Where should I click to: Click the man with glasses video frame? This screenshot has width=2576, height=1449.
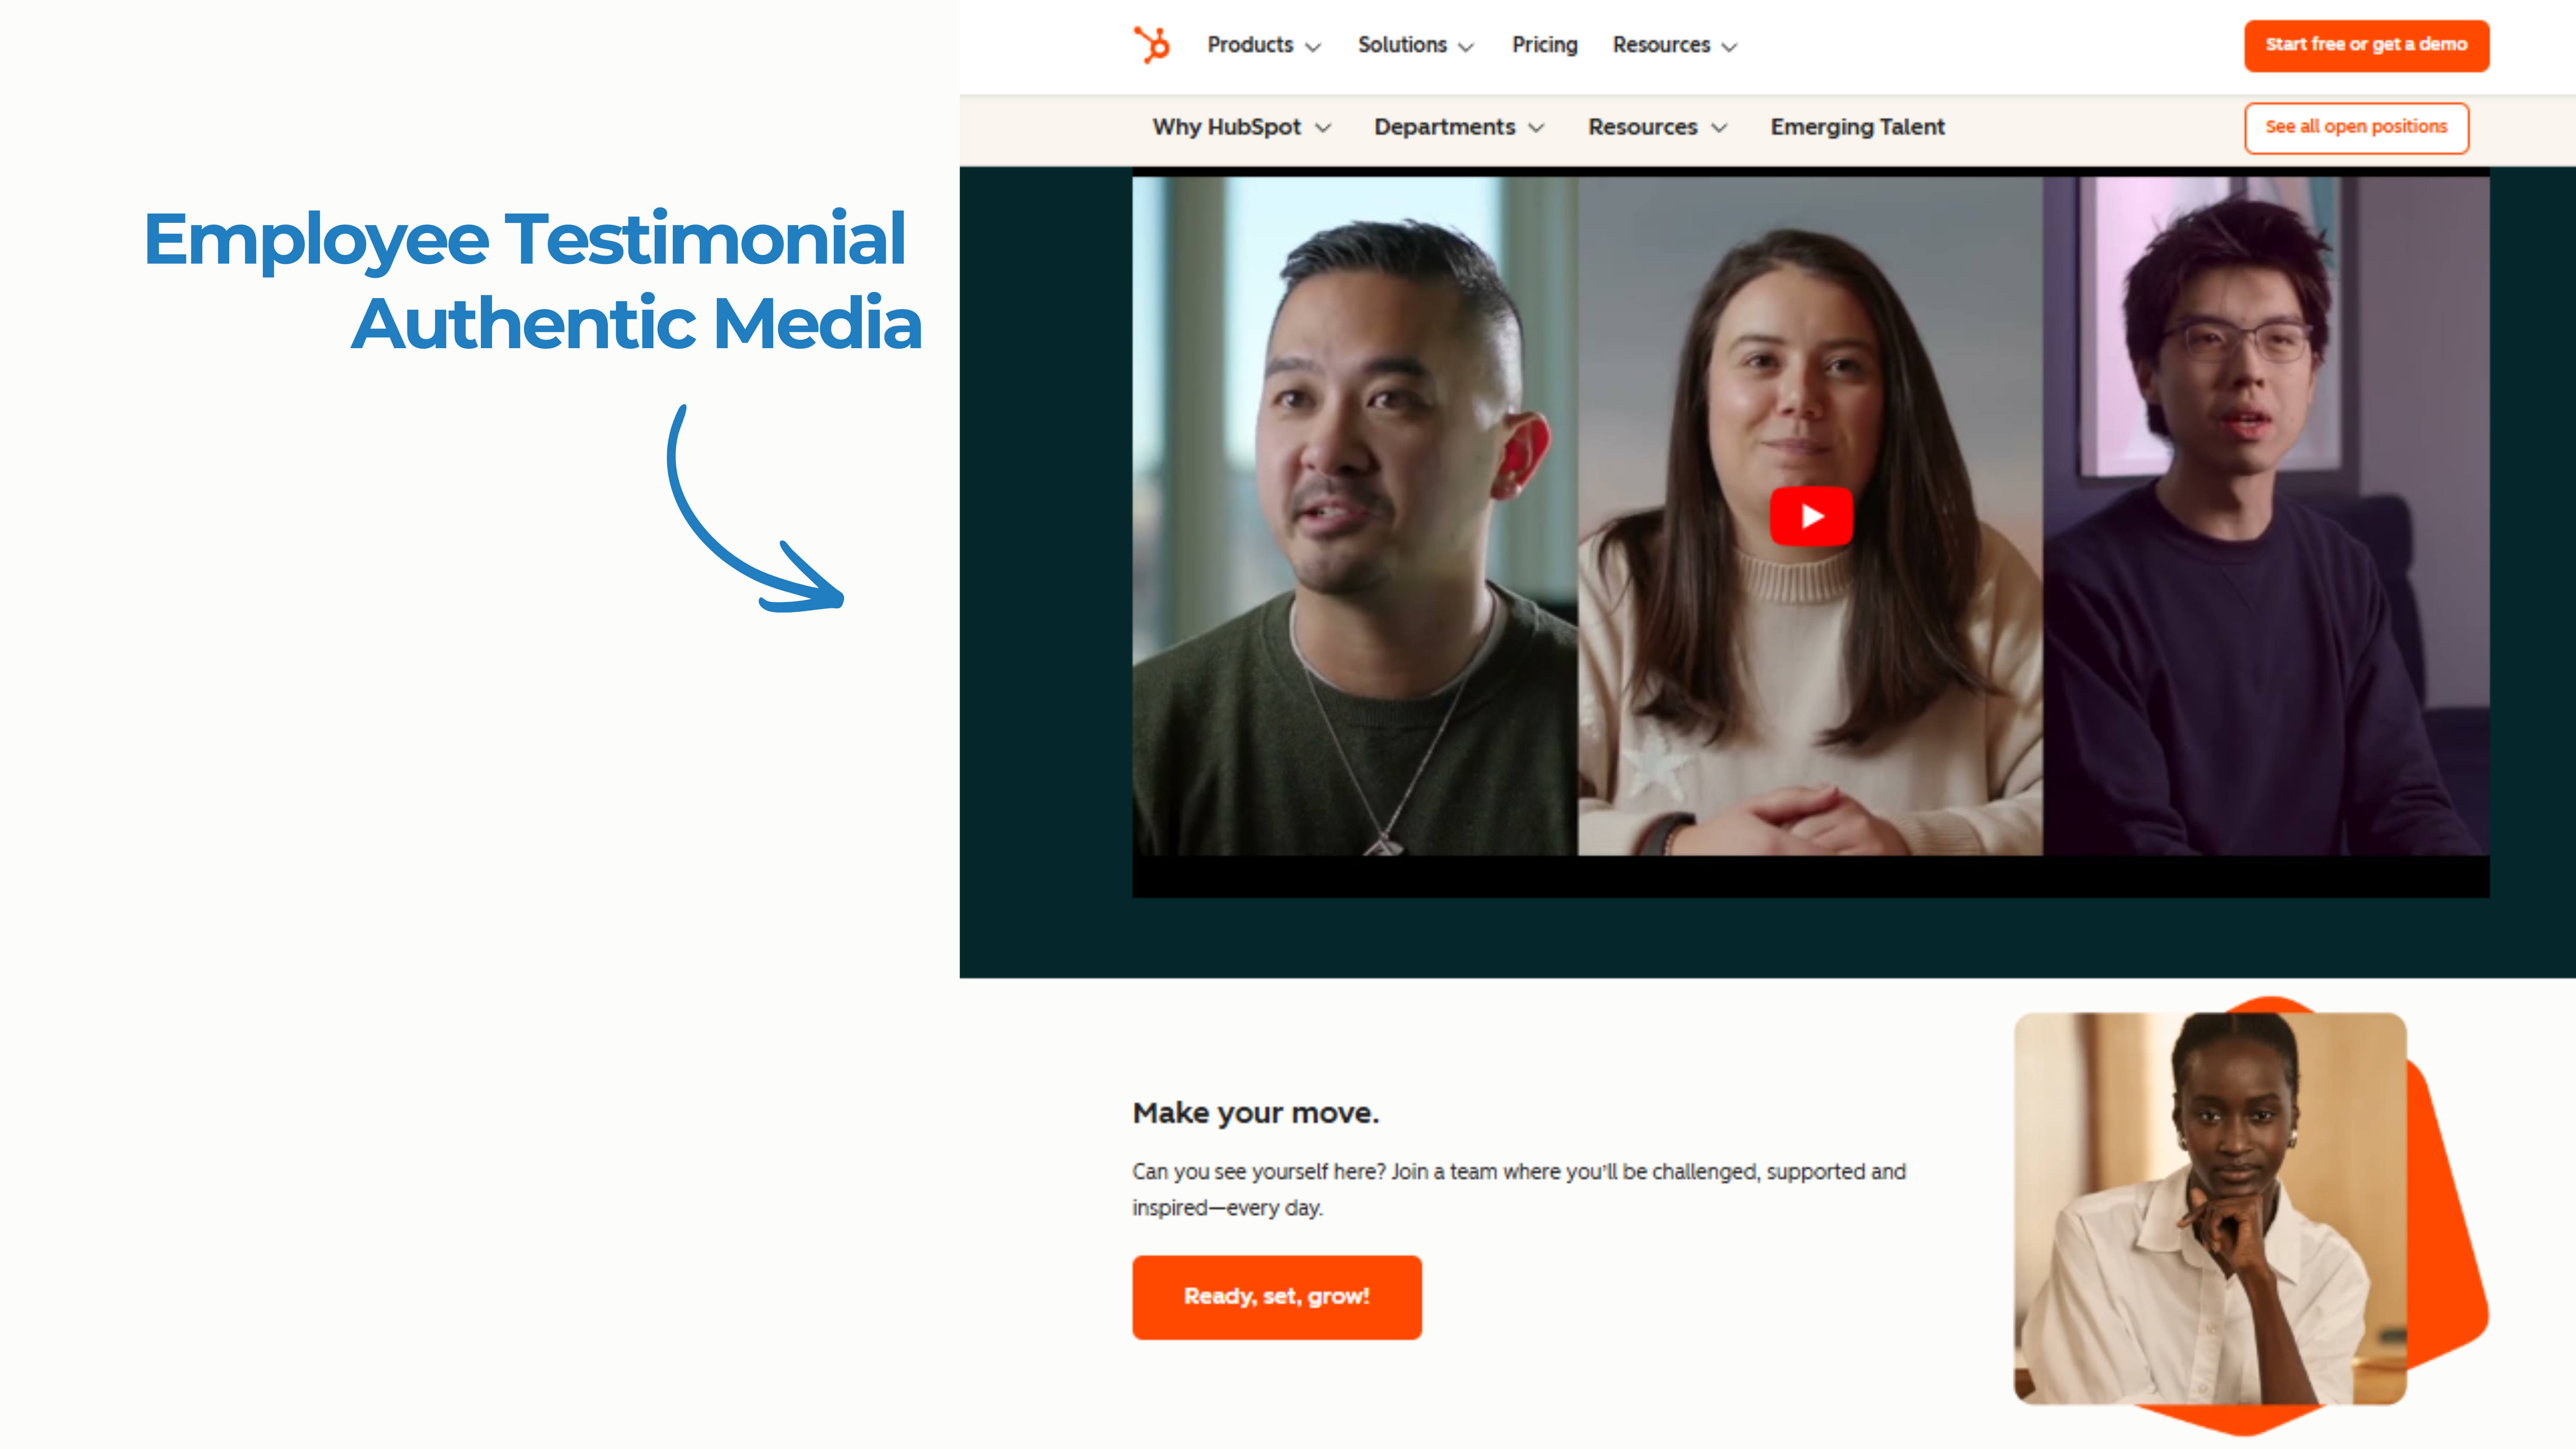(2265, 516)
